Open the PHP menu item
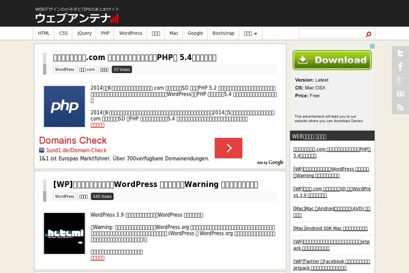This screenshot has height=273, width=409. [105, 33]
